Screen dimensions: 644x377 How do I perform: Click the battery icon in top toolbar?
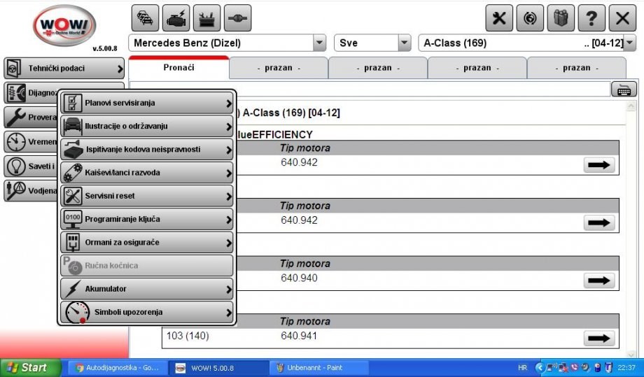[x=206, y=17]
